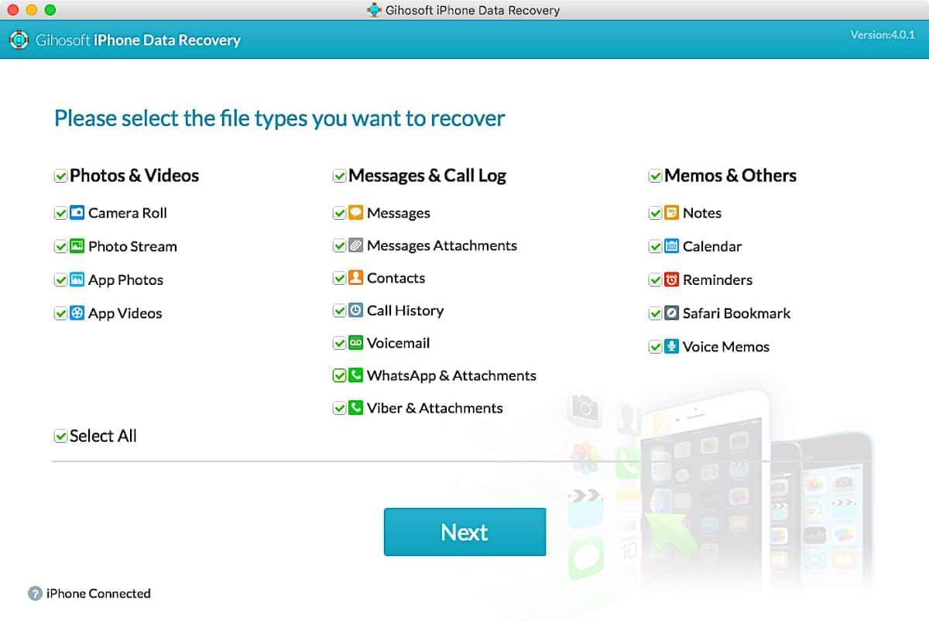Uncheck the App Videos checkbox
The width and height of the screenshot is (929, 624).
pyautogui.click(x=60, y=314)
